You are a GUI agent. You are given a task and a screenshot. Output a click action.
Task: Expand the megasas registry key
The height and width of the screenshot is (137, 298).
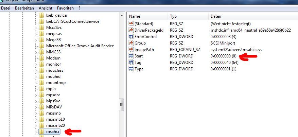coord(36,34)
